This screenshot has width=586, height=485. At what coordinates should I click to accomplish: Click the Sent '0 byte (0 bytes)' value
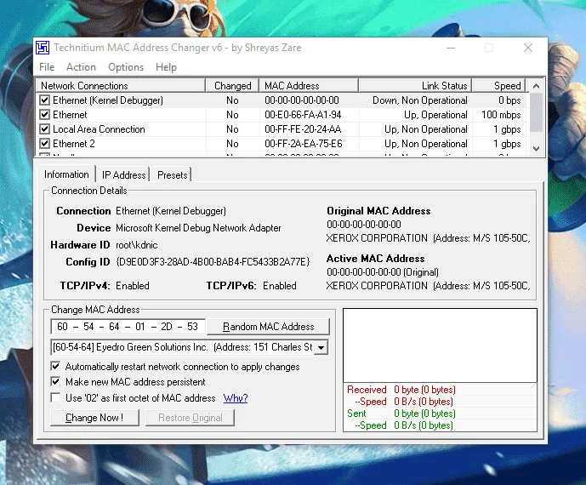424,414
